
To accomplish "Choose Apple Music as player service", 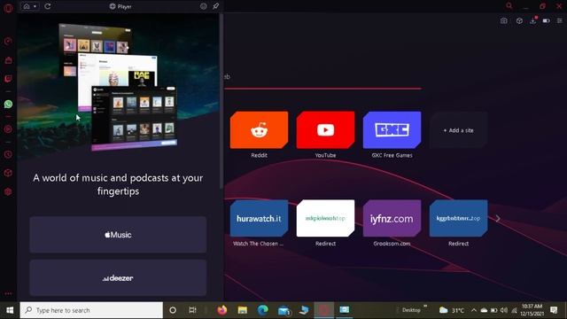I will (118, 235).
